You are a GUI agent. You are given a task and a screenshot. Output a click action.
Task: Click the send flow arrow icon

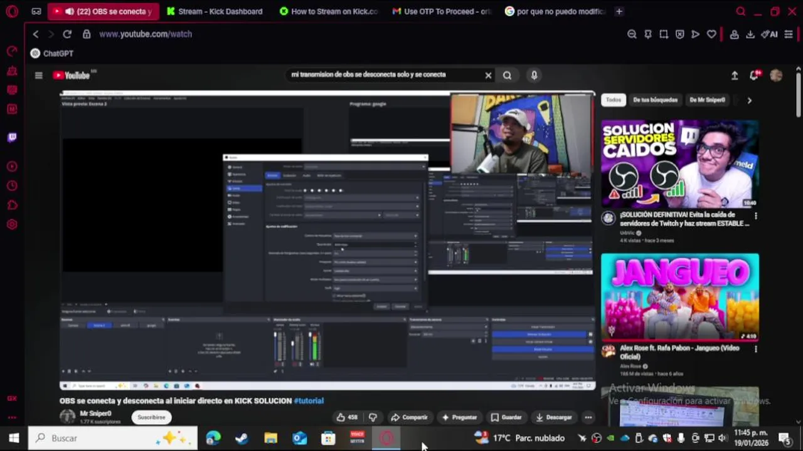[695, 34]
